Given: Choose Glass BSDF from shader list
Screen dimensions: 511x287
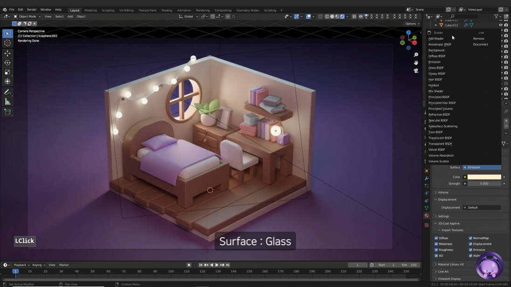Looking at the screenshot, I should coord(436,68).
